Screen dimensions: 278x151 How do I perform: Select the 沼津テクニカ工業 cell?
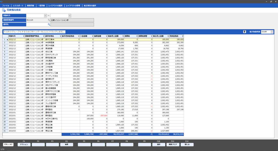pyautogui.click(x=53, y=91)
